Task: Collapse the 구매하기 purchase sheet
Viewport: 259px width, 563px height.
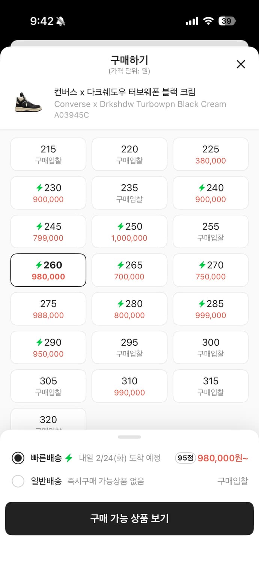Action: point(241,64)
